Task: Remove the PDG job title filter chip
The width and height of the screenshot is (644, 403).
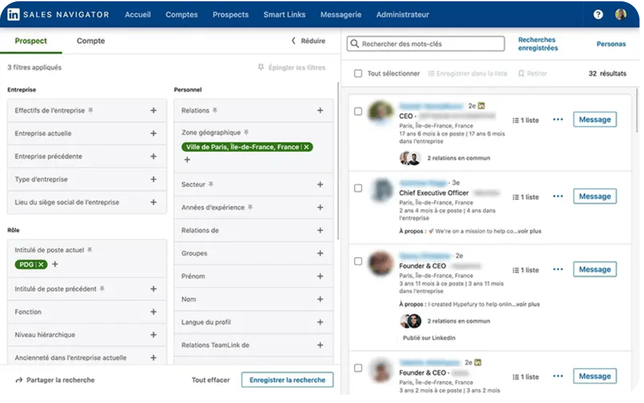Action: [x=41, y=265]
